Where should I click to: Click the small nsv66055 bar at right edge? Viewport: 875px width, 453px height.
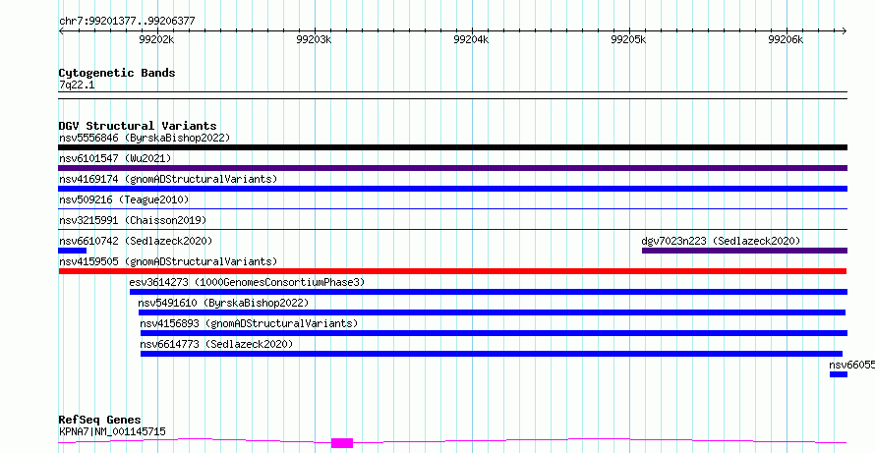tap(839, 374)
